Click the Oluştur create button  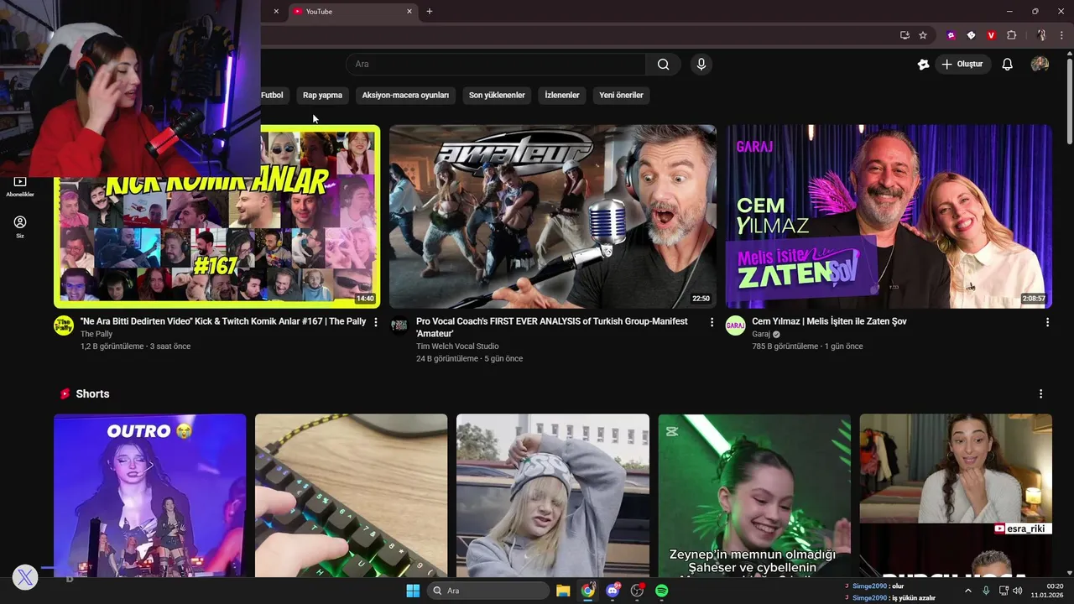point(963,65)
